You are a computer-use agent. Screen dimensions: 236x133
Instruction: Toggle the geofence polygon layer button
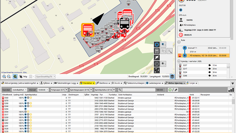[157, 57]
